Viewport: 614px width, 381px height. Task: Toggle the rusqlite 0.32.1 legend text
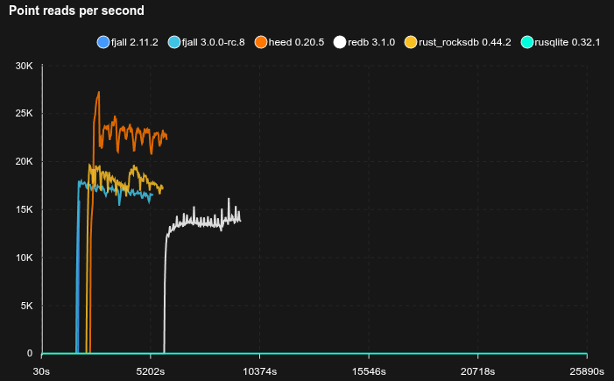click(568, 42)
